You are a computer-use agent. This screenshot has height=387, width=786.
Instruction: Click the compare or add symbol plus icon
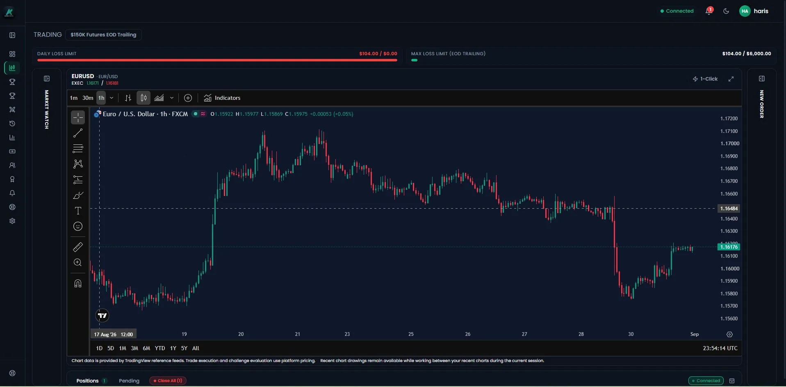(x=188, y=98)
